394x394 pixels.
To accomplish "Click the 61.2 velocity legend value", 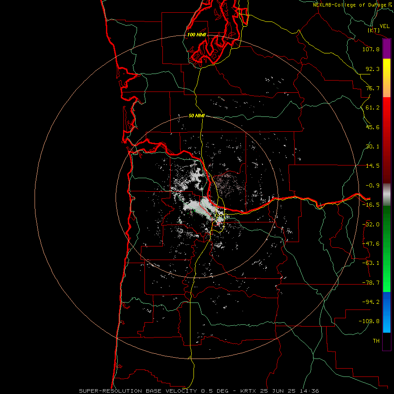I will pos(373,108).
